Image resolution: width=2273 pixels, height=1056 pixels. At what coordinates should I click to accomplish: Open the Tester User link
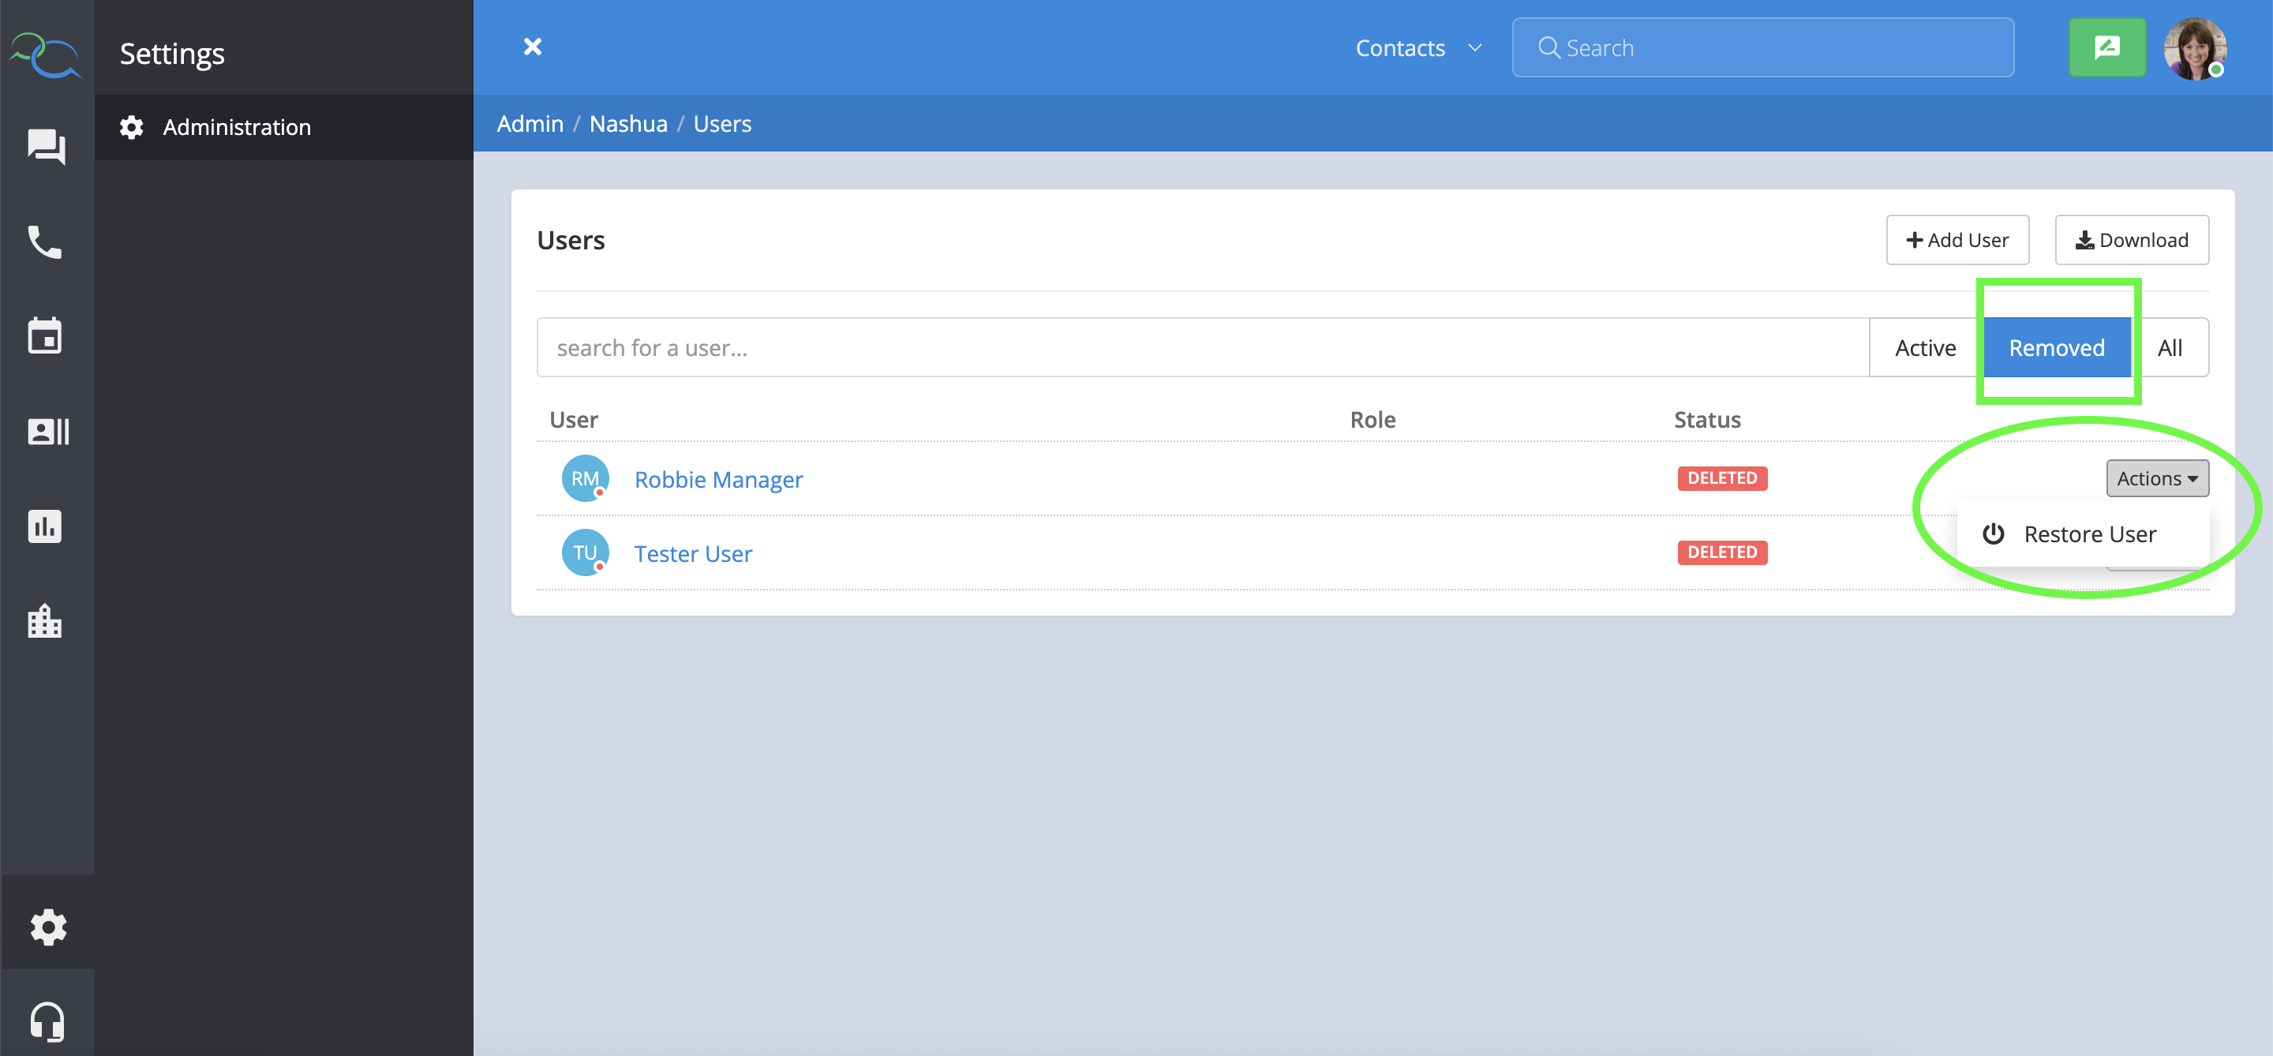click(x=693, y=553)
